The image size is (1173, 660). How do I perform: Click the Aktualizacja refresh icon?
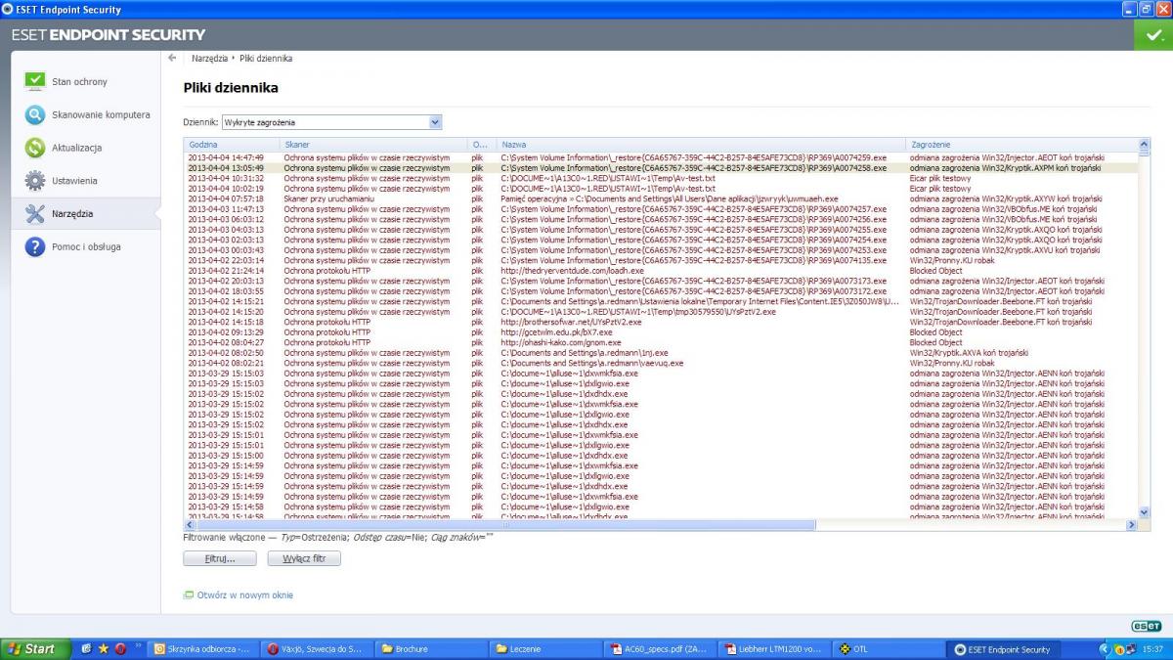35,148
